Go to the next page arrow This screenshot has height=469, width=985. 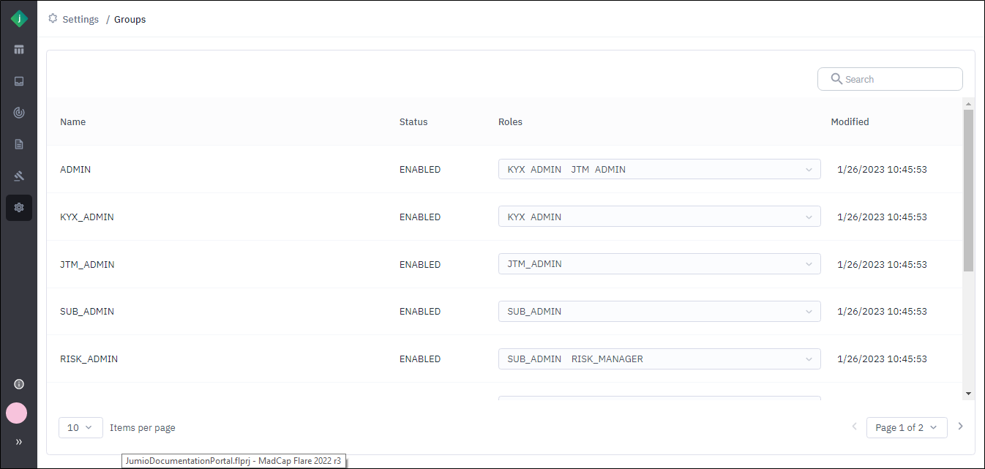pos(961,427)
